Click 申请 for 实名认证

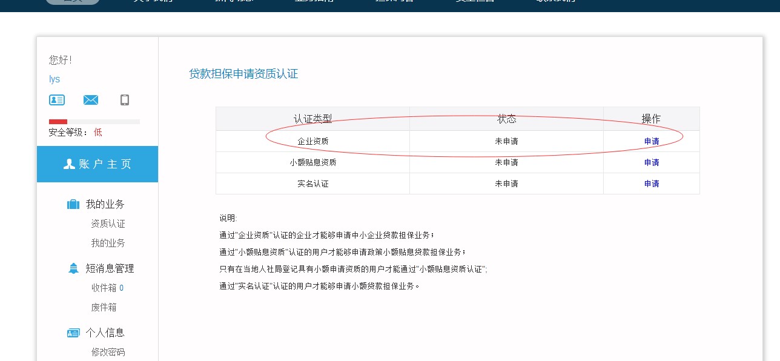click(x=652, y=184)
